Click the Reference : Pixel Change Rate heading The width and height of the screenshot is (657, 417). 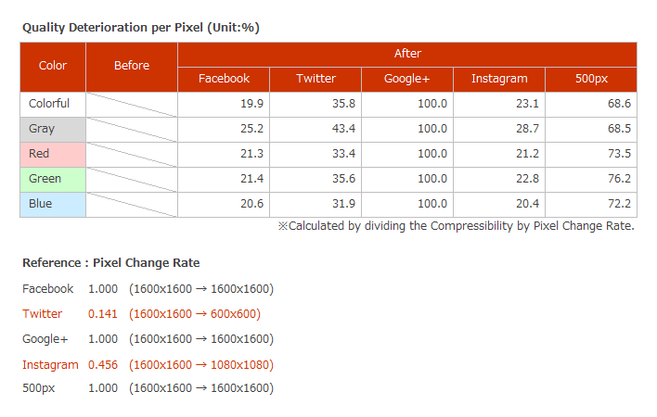tap(110, 263)
